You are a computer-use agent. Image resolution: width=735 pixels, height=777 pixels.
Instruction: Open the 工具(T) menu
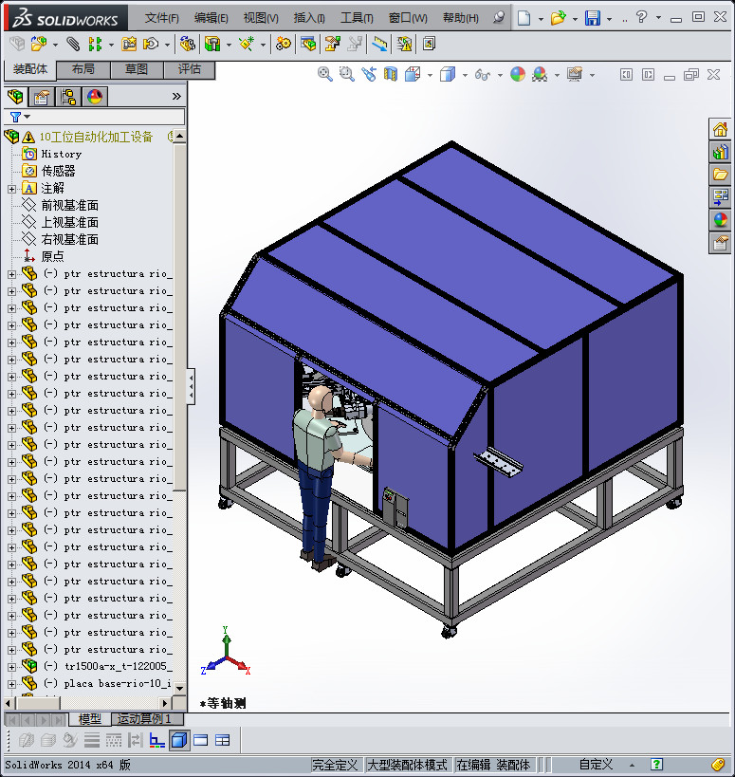coord(357,18)
